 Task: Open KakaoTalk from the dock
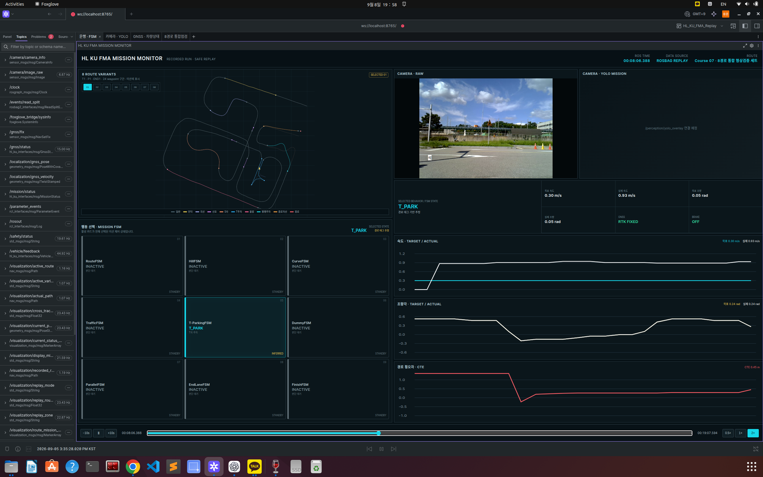click(254, 467)
